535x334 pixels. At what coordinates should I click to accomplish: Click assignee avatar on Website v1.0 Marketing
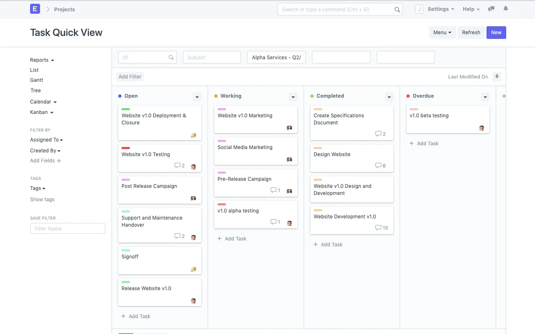[289, 128]
